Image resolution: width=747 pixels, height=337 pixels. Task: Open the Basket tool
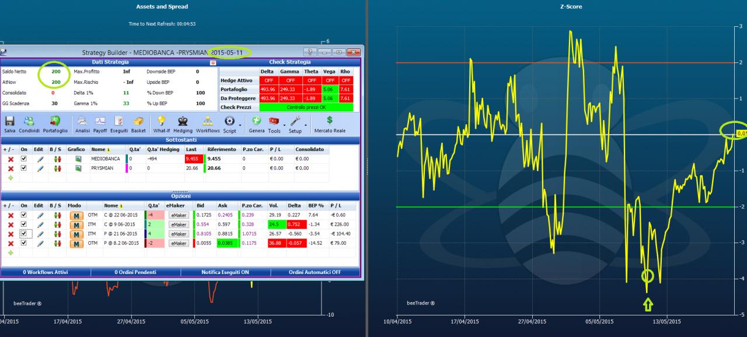click(138, 121)
